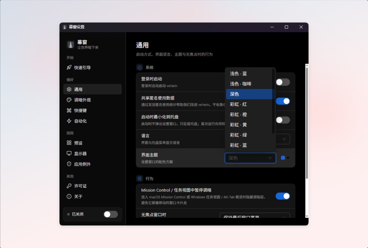The height and width of the screenshot is (248, 368).
Task: Enable 启动时最小化到托盘 switch
Action: pyautogui.click(x=283, y=120)
